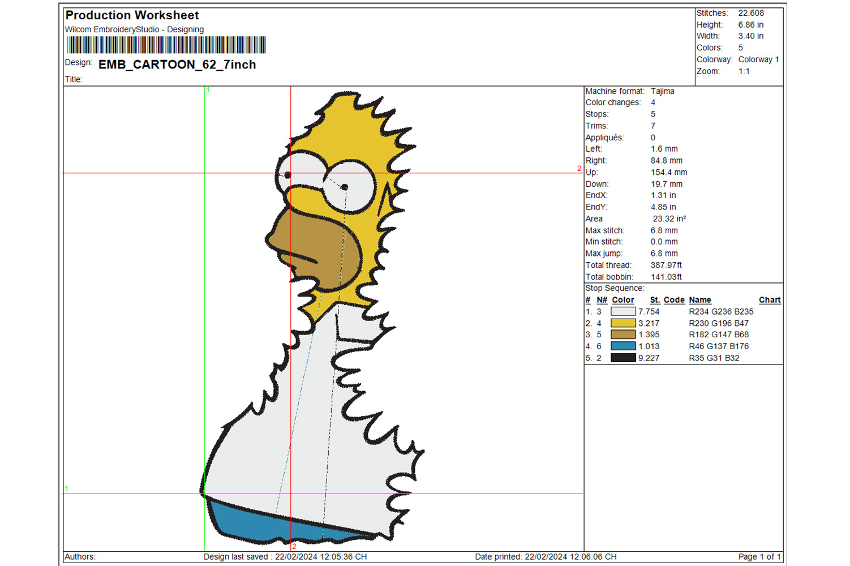Click the Title label below the design name
This screenshot has width=850, height=566.
[74, 79]
